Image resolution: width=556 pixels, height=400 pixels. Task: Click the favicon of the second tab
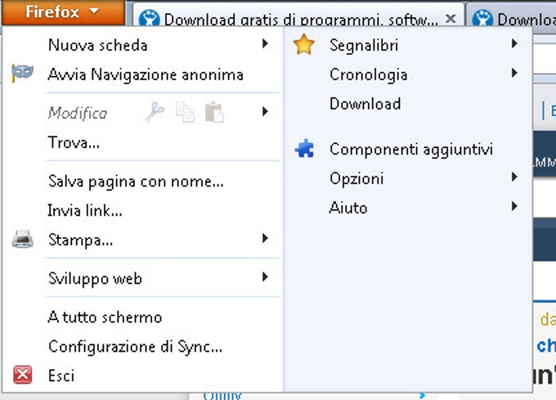482,18
